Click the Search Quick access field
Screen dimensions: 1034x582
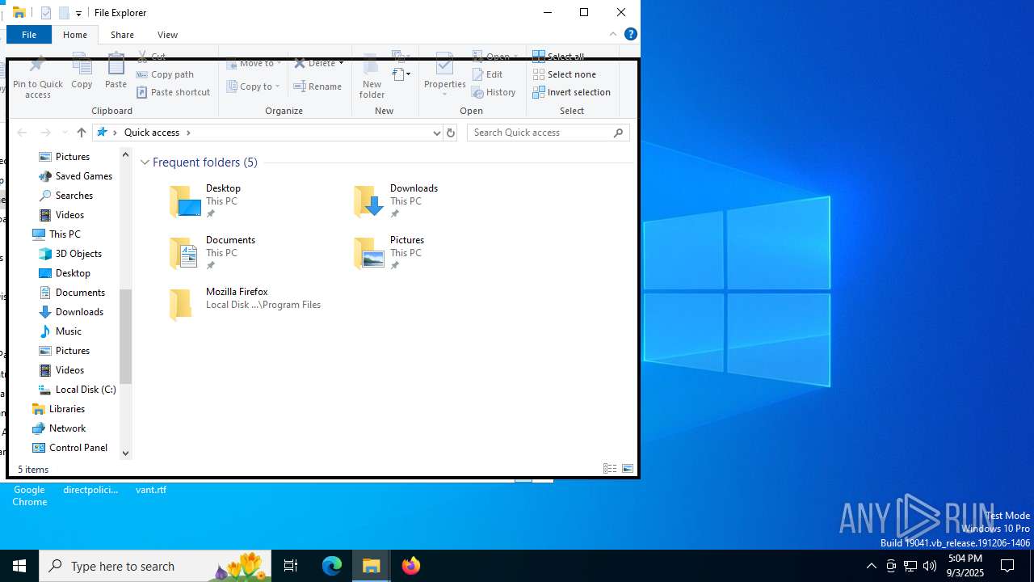pyautogui.click(x=548, y=133)
